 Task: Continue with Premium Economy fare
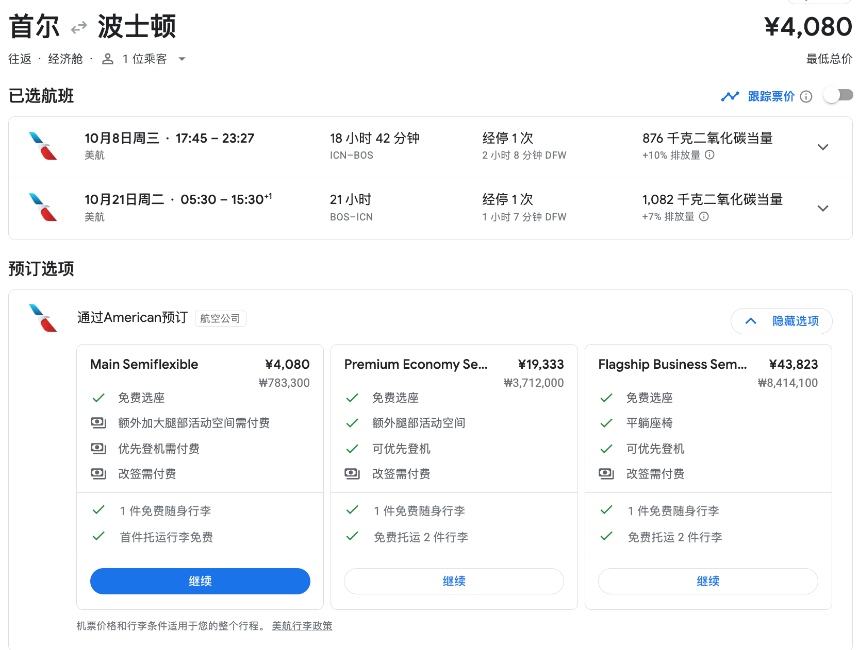454,581
